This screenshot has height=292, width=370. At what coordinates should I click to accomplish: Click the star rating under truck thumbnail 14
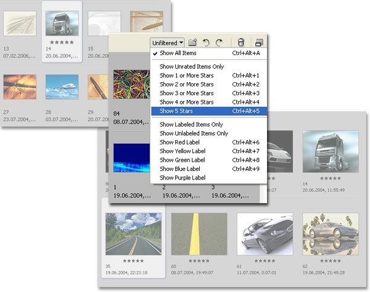point(61,42)
